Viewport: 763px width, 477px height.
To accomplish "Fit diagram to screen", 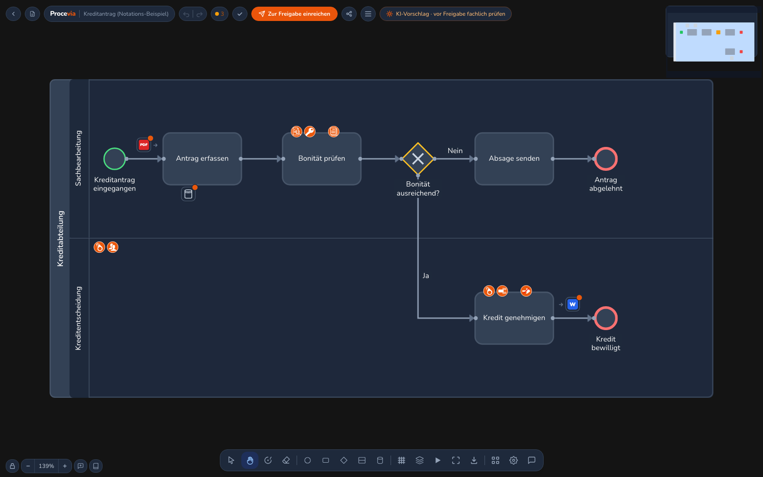I will [x=456, y=460].
